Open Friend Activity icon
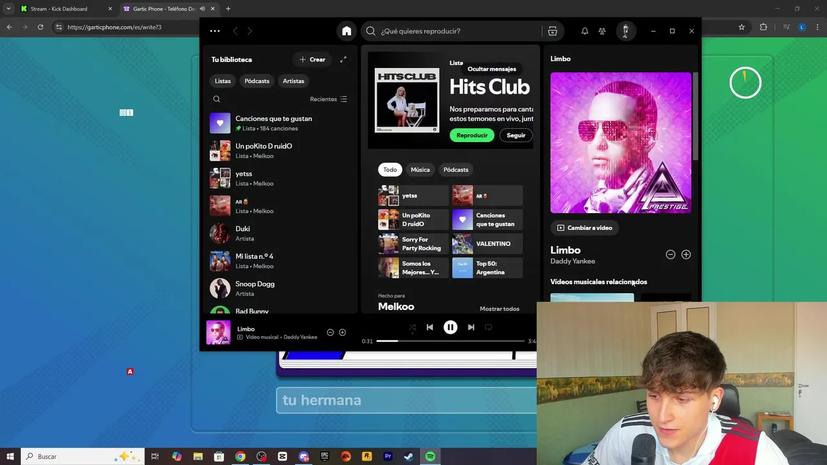 [602, 31]
